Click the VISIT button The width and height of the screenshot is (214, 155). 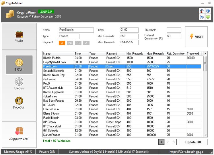[x=196, y=37]
